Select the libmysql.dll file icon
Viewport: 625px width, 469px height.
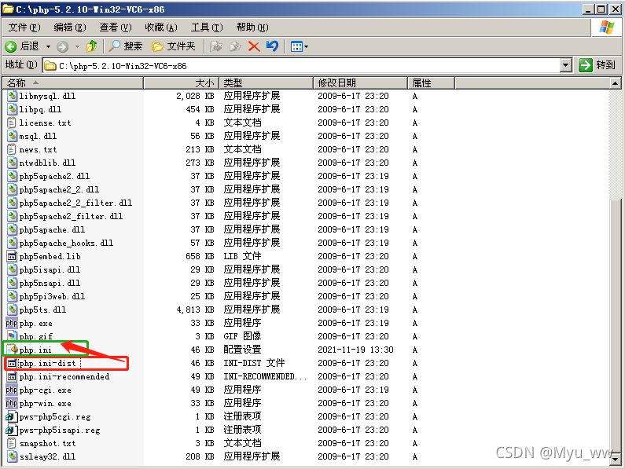tap(13, 96)
